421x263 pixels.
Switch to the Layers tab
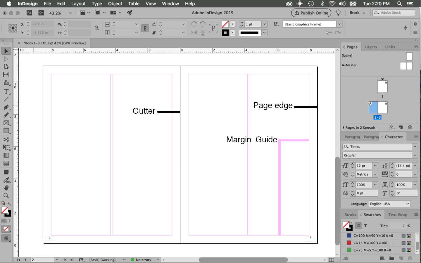tap(371, 47)
